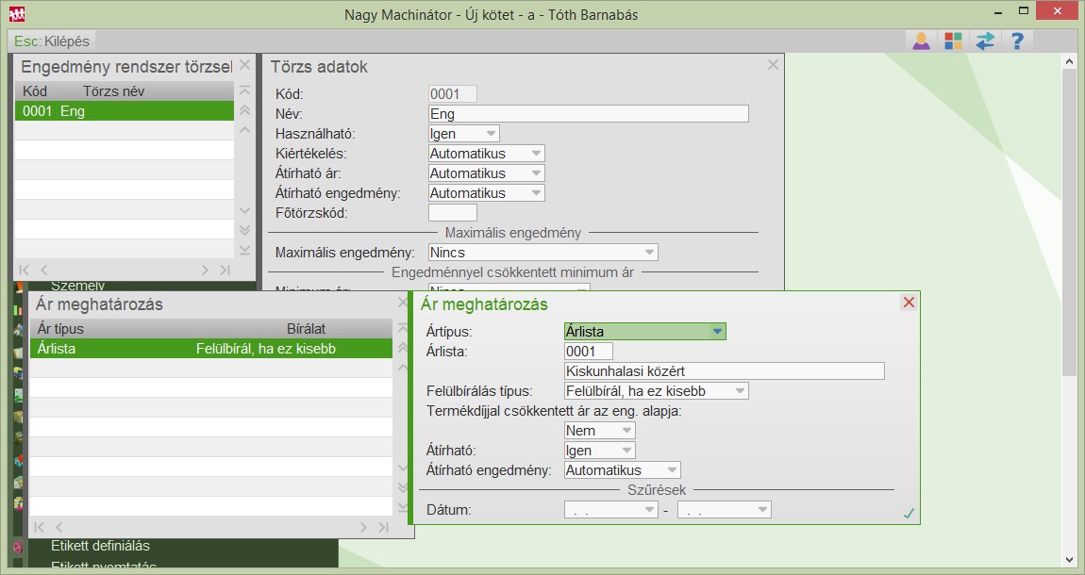Click pink cube icon beside Etikett definiálás
Screen dimensions: 1085x575
(18, 546)
